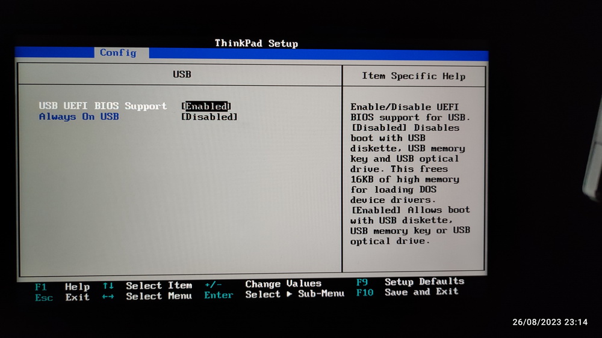Click the F10 Save and Exit hint

[408, 292]
